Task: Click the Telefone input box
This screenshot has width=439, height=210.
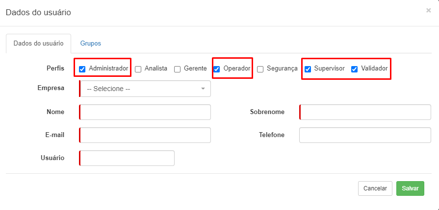Action: tap(365, 135)
